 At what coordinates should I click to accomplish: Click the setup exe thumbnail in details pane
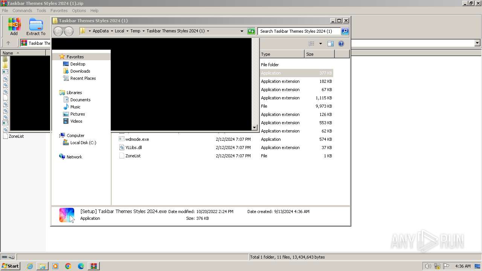67,215
